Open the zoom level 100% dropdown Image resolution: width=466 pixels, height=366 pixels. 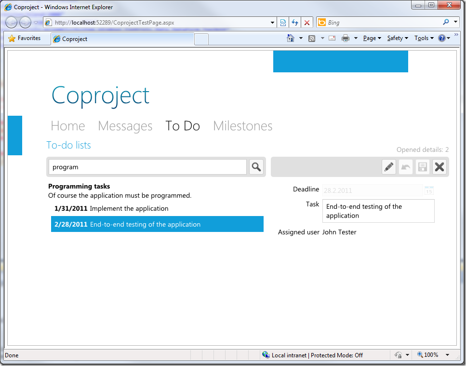(x=433, y=355)
